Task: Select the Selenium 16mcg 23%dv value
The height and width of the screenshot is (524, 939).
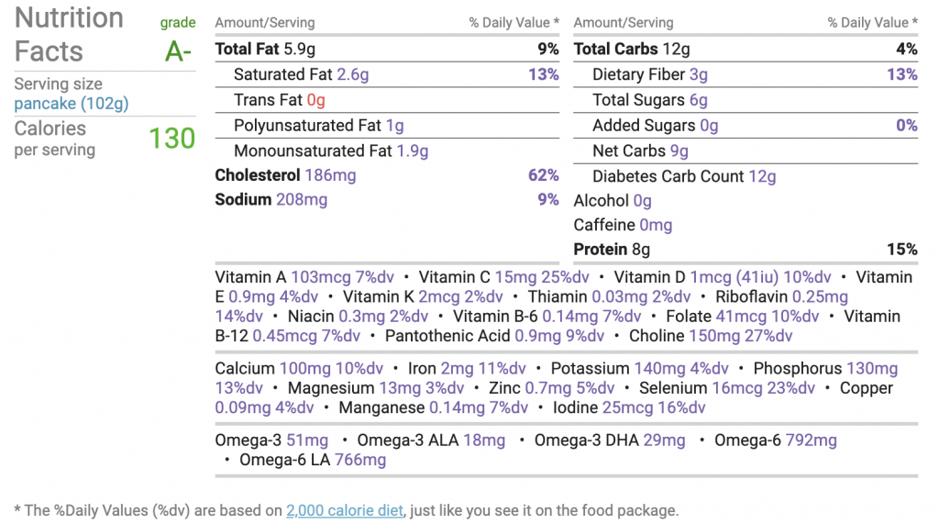Action: (764, 388)
